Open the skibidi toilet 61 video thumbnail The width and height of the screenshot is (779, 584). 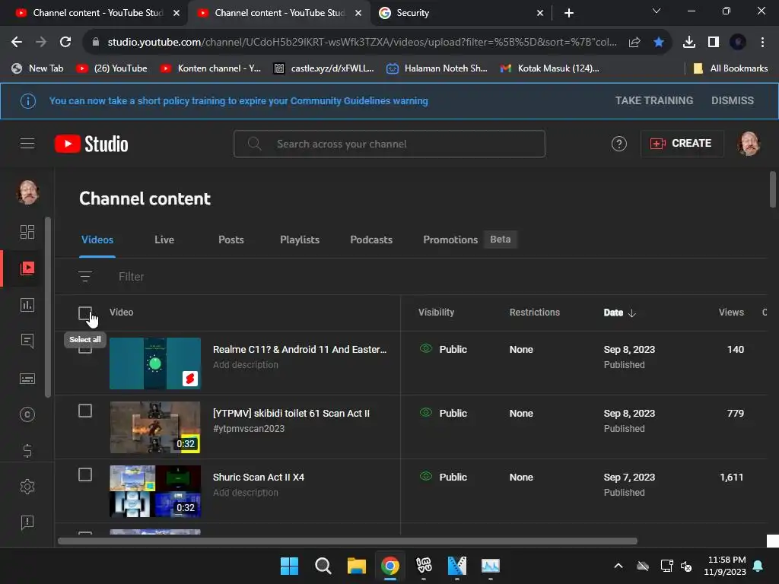tap(155, 427)
